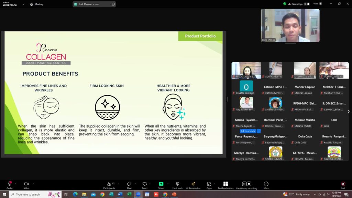Viewport: 352px width, 198px height.
Task: Mute audio with the microphone icon
Action: coord(10,184)
